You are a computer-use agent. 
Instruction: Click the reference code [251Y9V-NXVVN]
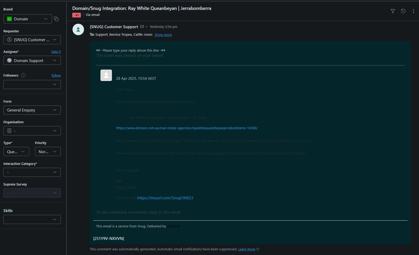tap(109, 238)
